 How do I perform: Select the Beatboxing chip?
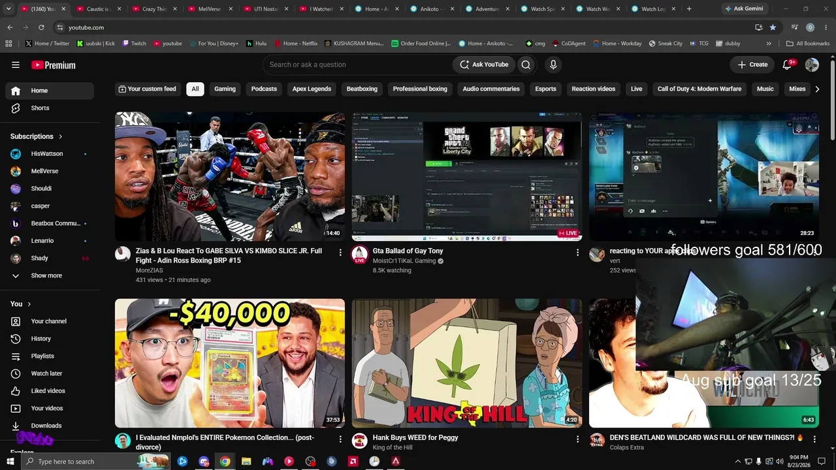362,89
